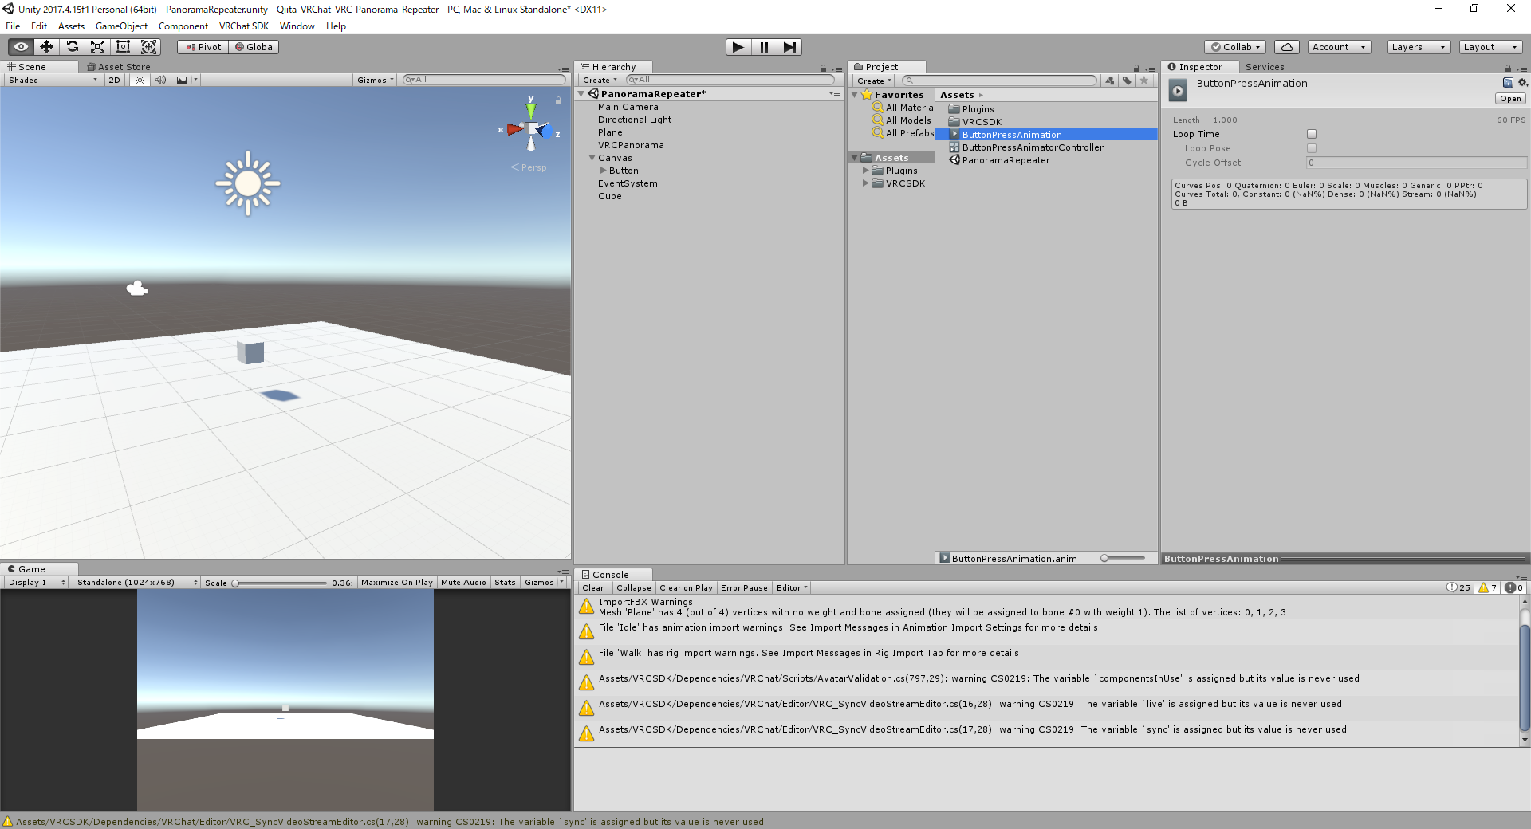Viewport: 1531px width, 829px height.
Task: Toggle 2D mode in the Scene view
Action: 113,80
